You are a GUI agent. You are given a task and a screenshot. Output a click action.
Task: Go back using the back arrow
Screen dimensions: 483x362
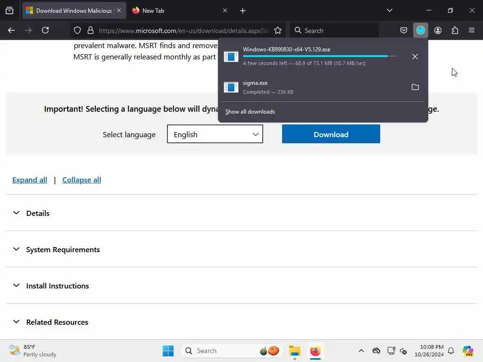point(11,31)
